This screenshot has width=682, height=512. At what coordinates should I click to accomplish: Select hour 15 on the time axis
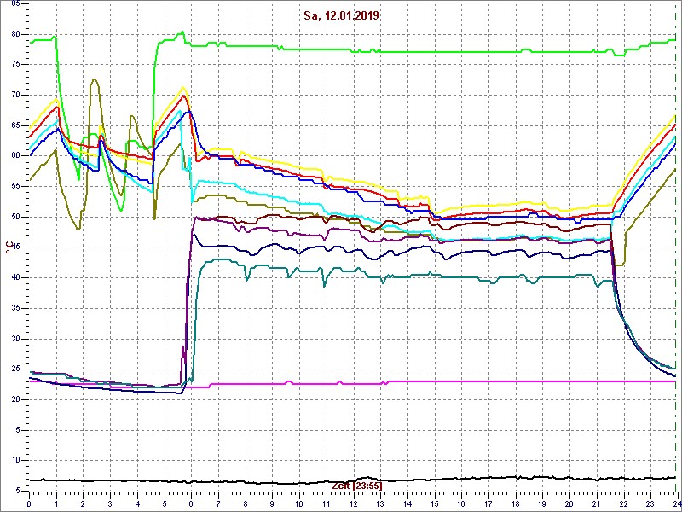pos(434,503)
